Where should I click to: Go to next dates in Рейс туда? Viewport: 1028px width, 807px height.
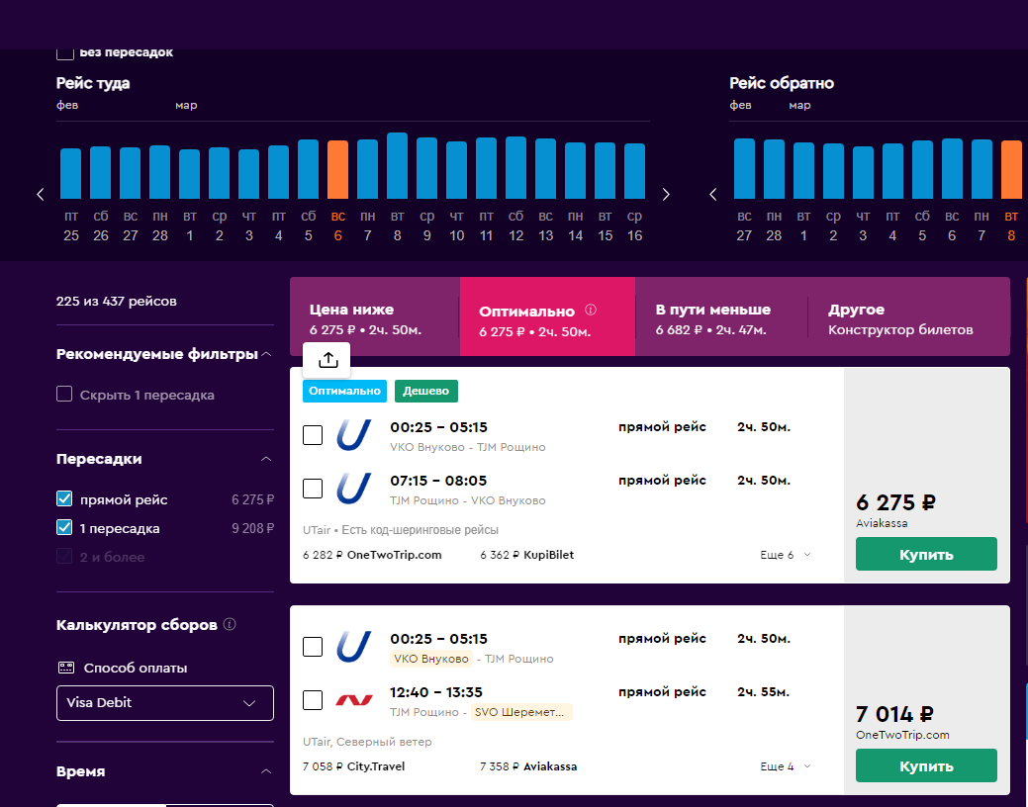666,194
